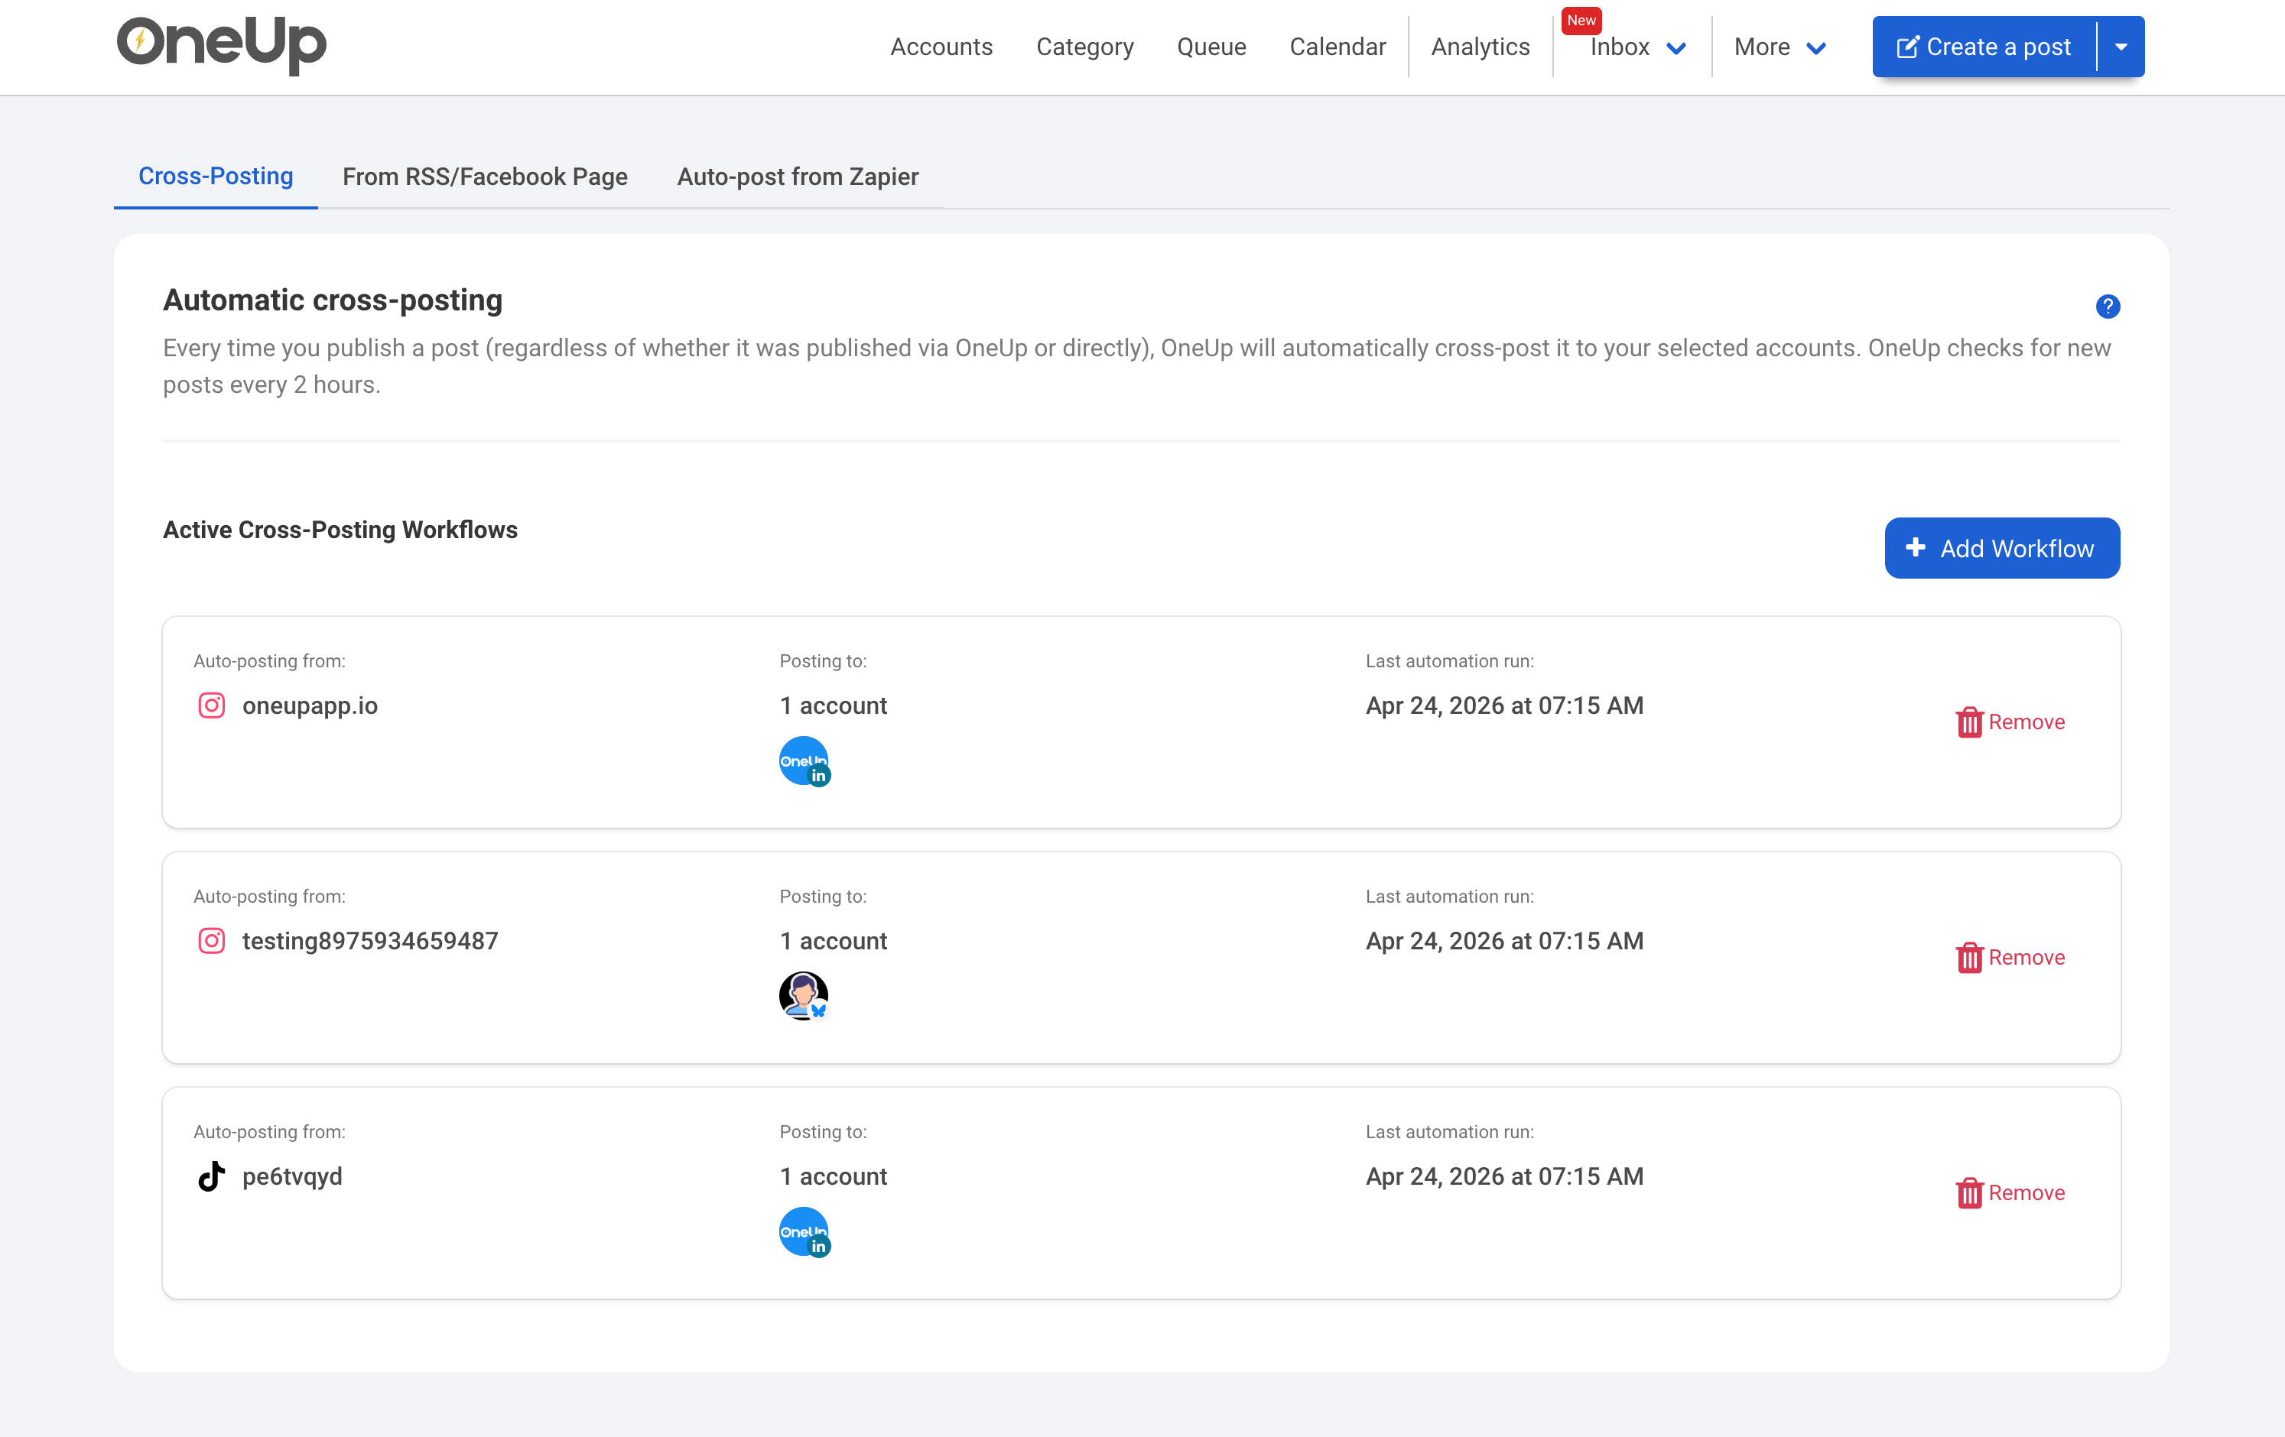Click LinkedIn avatar in oneupapp.io workflow
This screenshot has height=1437, width=2285.
click(804, 761)
